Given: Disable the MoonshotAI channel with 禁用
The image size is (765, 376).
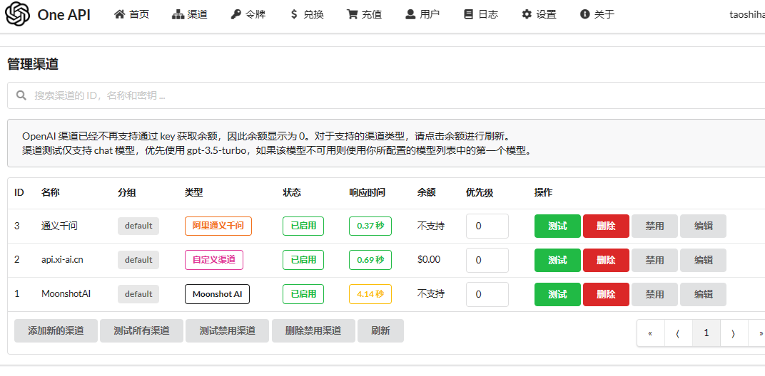Looking at the screenshot, I should pyautogui.click(x=654, y=294).
